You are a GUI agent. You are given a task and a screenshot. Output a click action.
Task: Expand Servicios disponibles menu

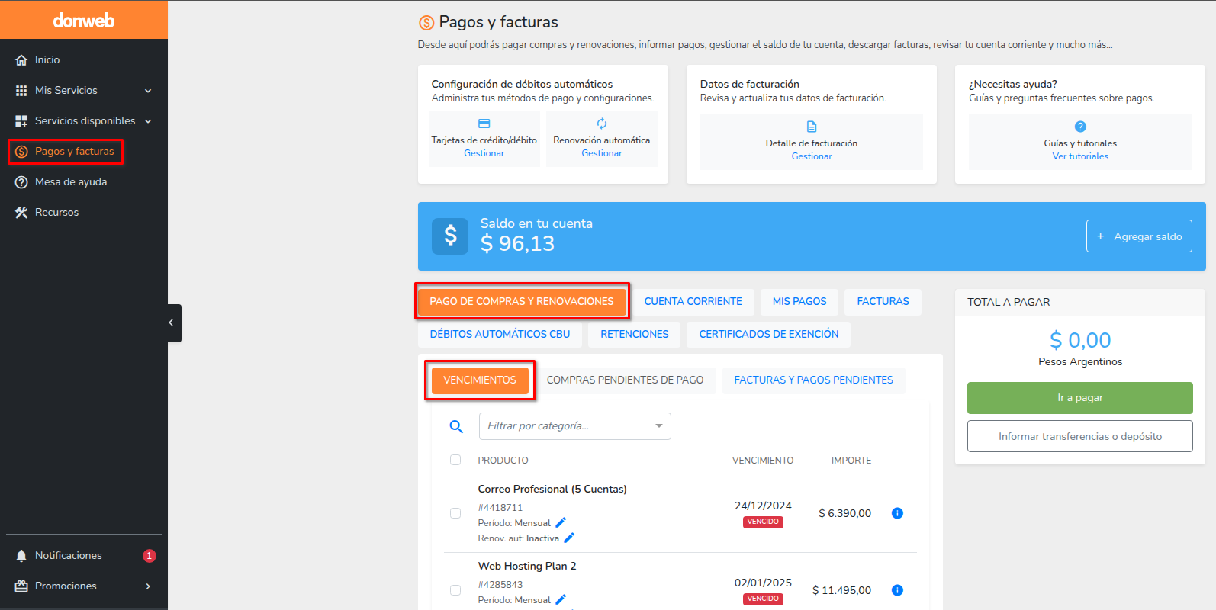[148, 121]
